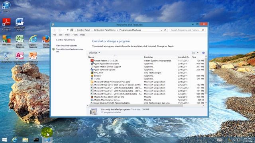Click the Windows Start button
This screenshot has width=255, height=143.
pyautogui.click(x=4, y=140)
